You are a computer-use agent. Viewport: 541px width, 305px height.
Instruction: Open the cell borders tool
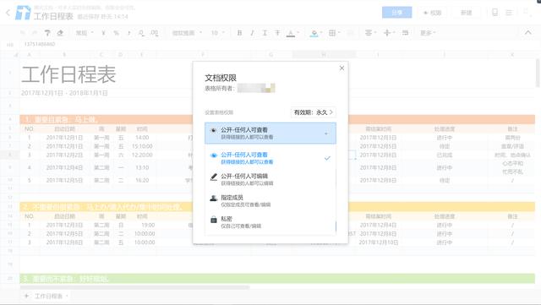point(334,33)
